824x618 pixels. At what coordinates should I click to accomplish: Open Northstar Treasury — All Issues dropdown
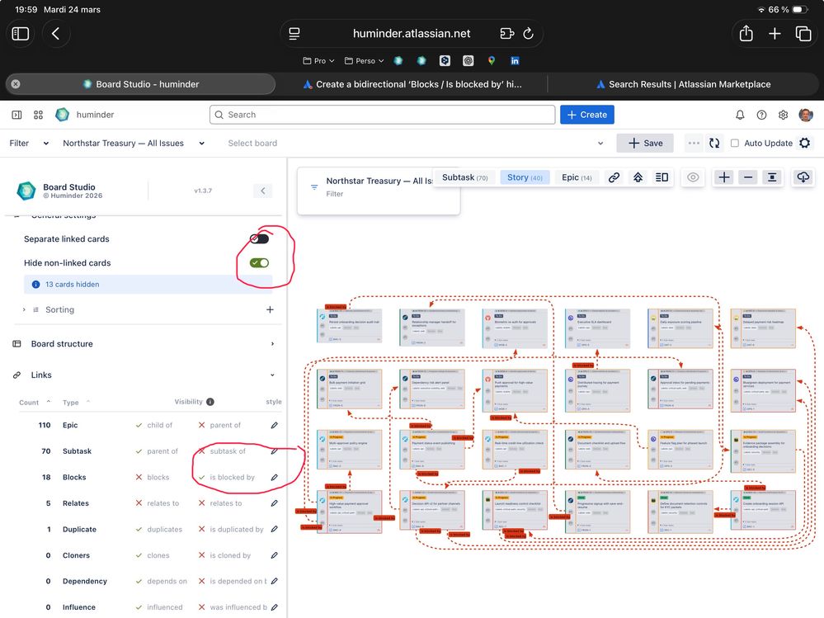click(x=134, y=143)
